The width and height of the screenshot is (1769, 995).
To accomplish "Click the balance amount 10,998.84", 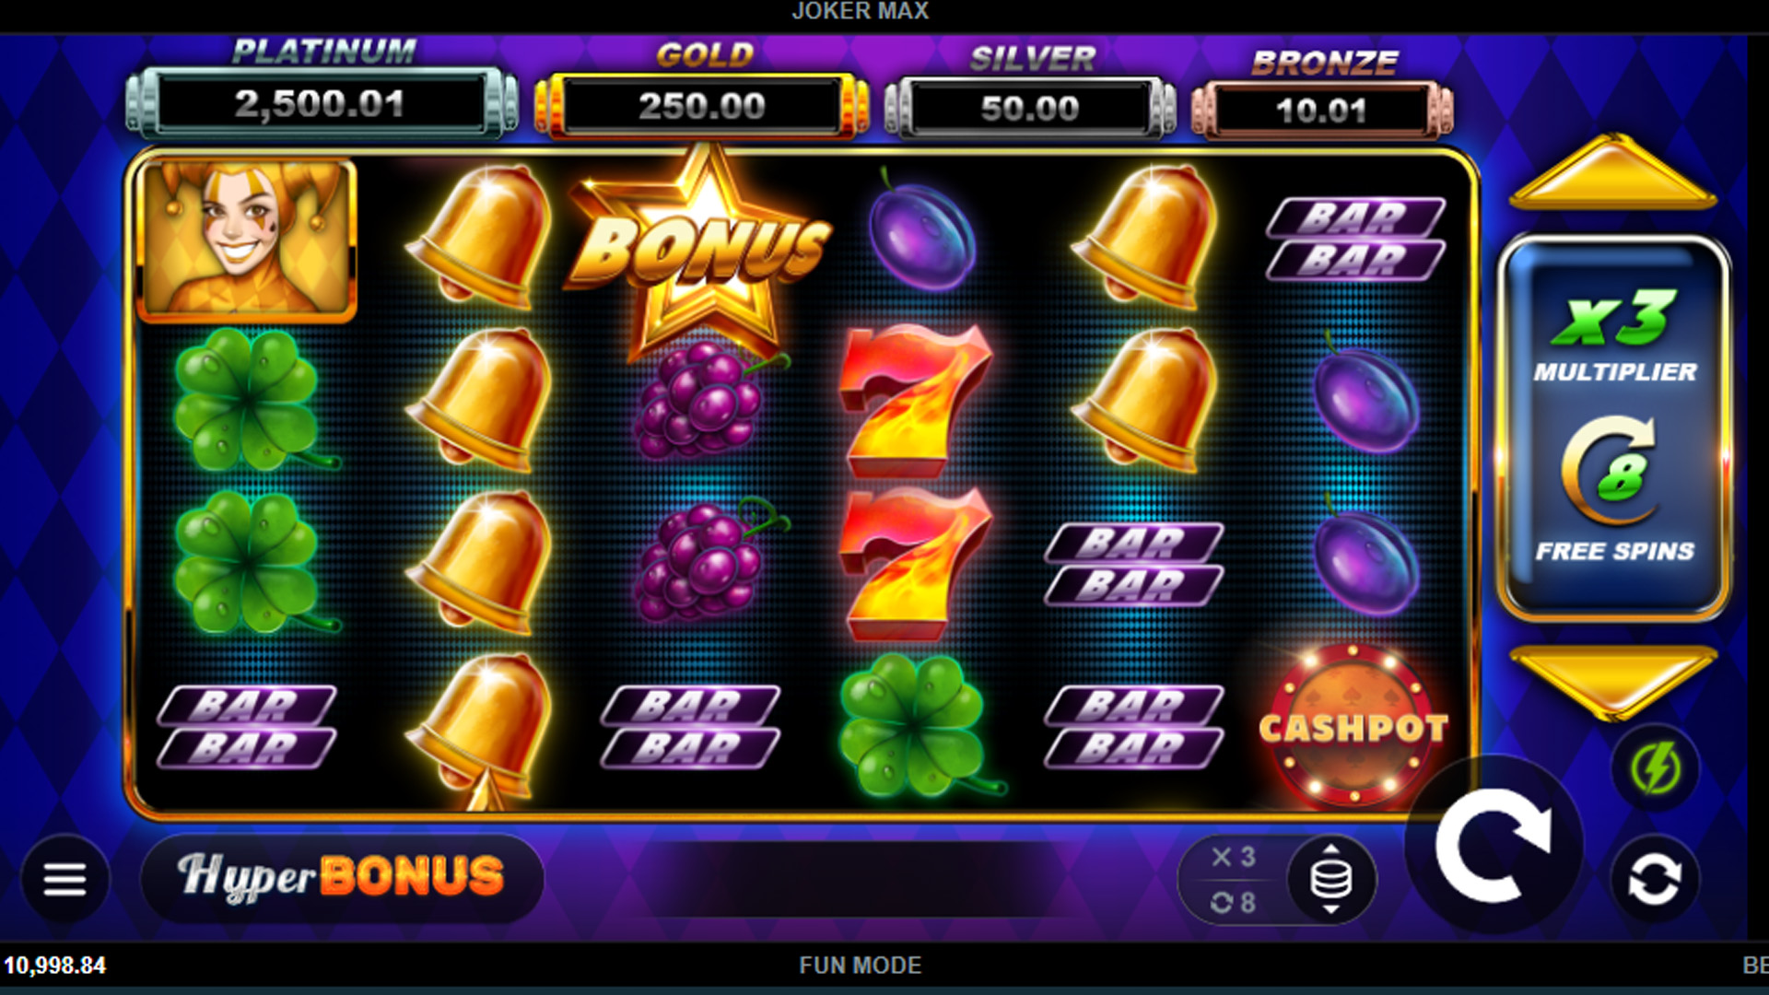I will [55, 966].
